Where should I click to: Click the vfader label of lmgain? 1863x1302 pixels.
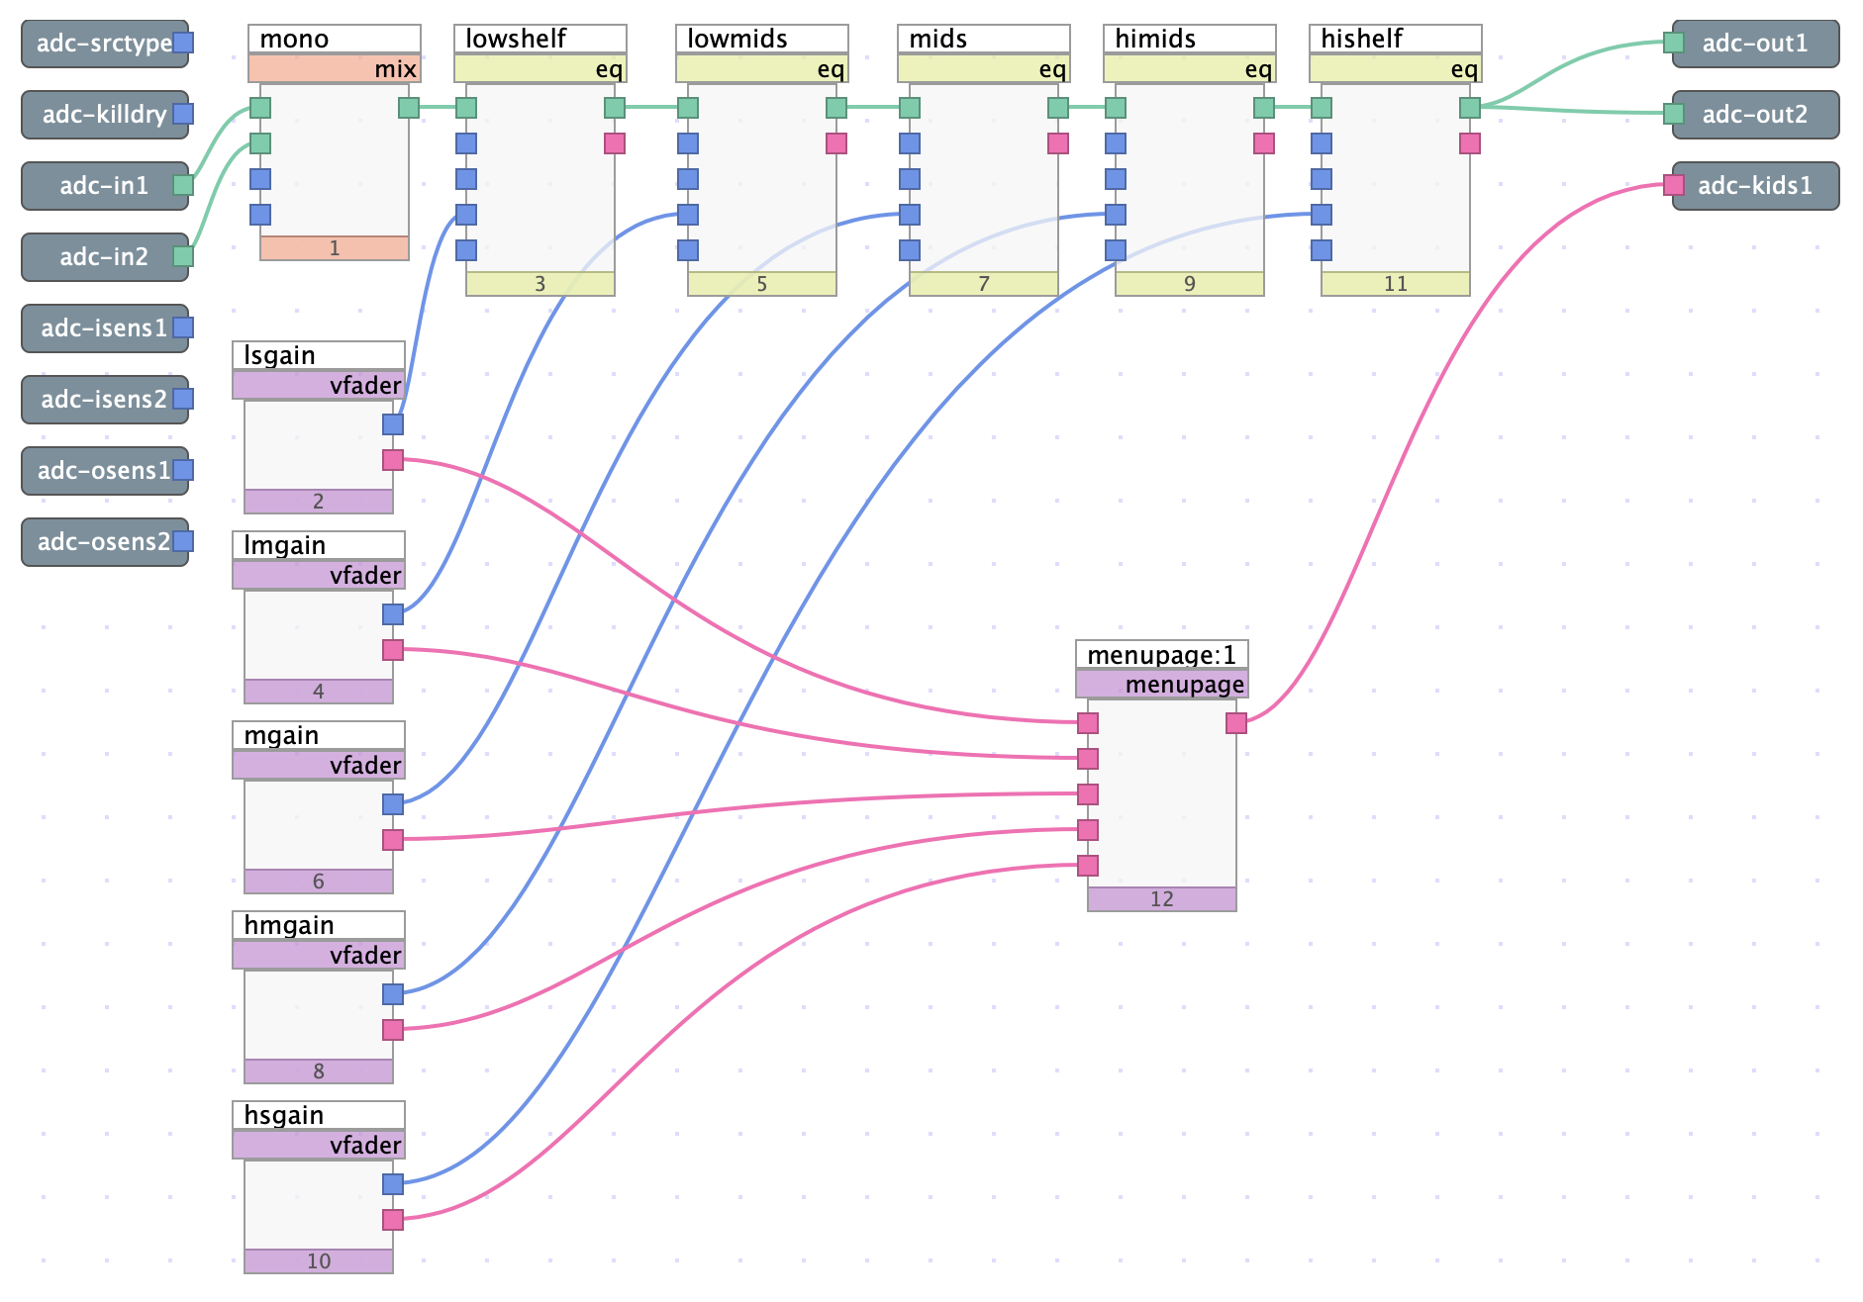click(x=319, y=575)
